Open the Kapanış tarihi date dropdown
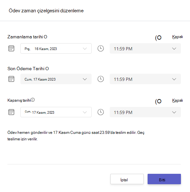The width and height of the screenshot is (190, 192). 56,112
